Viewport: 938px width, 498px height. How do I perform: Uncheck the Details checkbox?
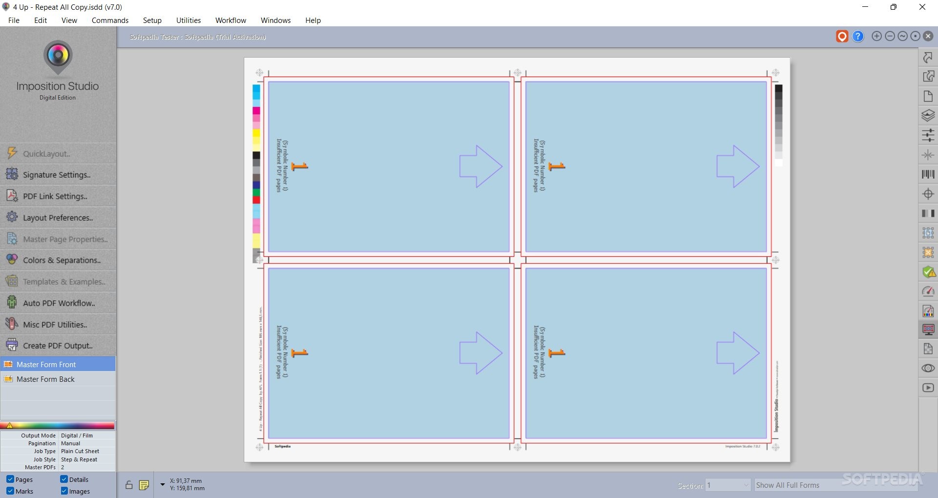[64, 479]
